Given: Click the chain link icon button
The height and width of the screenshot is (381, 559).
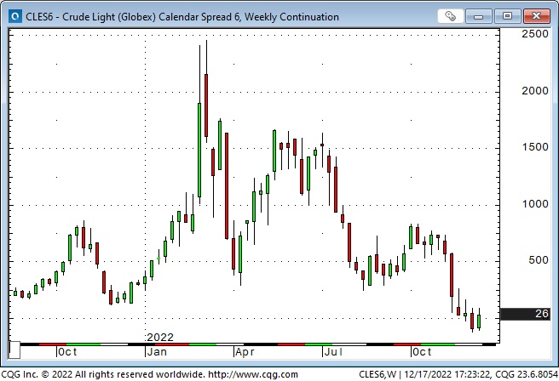Looking at the screenshot, I should pyautogui.click(x=450, y=16).
